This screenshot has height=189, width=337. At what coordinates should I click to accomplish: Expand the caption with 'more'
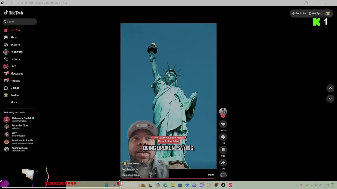click(x=211, y=175)
